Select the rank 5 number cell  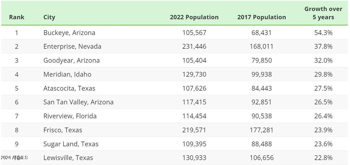17,88
